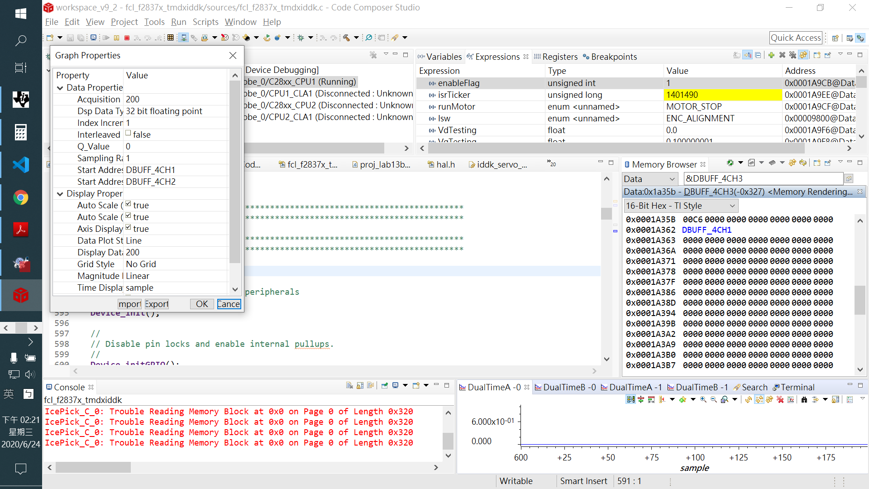The height and width of the screenshot is (489, 869).
Task: Click lock icon on graph toolbar
Action: [835, 399]
